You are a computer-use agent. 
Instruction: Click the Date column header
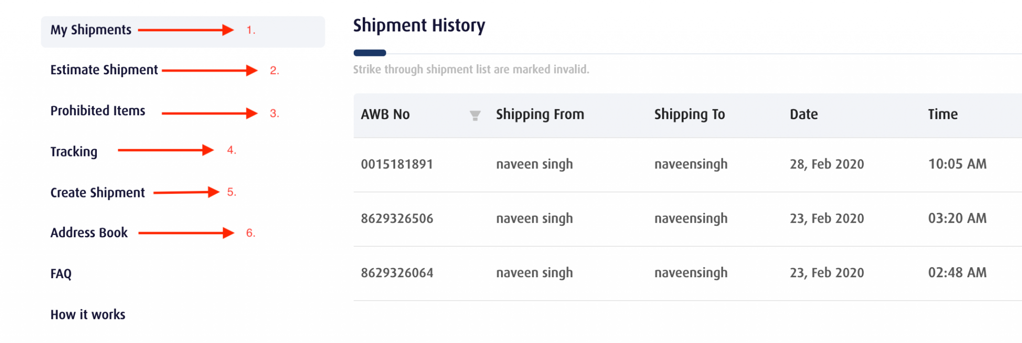[803, 115]
